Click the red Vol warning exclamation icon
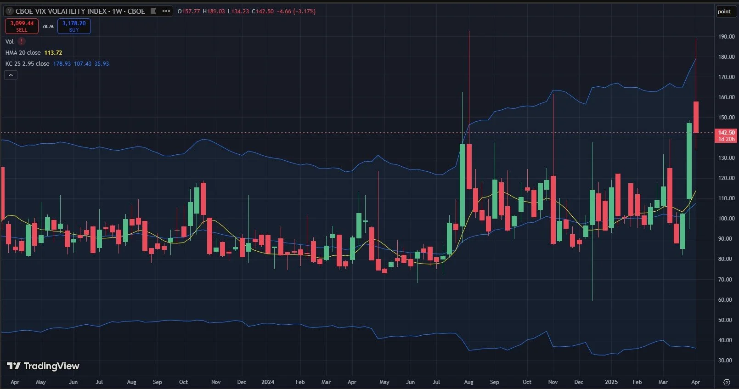Image resolution: width=739 pixels, height=389 pixels. tap(21, 41)
